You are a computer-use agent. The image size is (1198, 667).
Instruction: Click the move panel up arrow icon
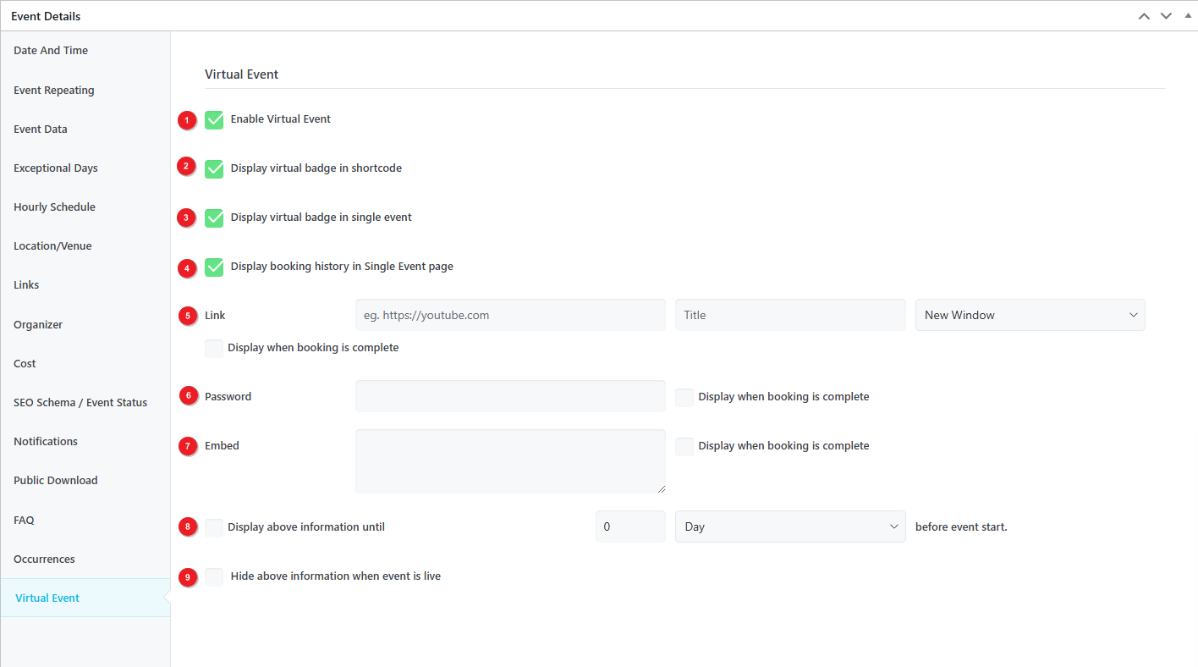1144,16
